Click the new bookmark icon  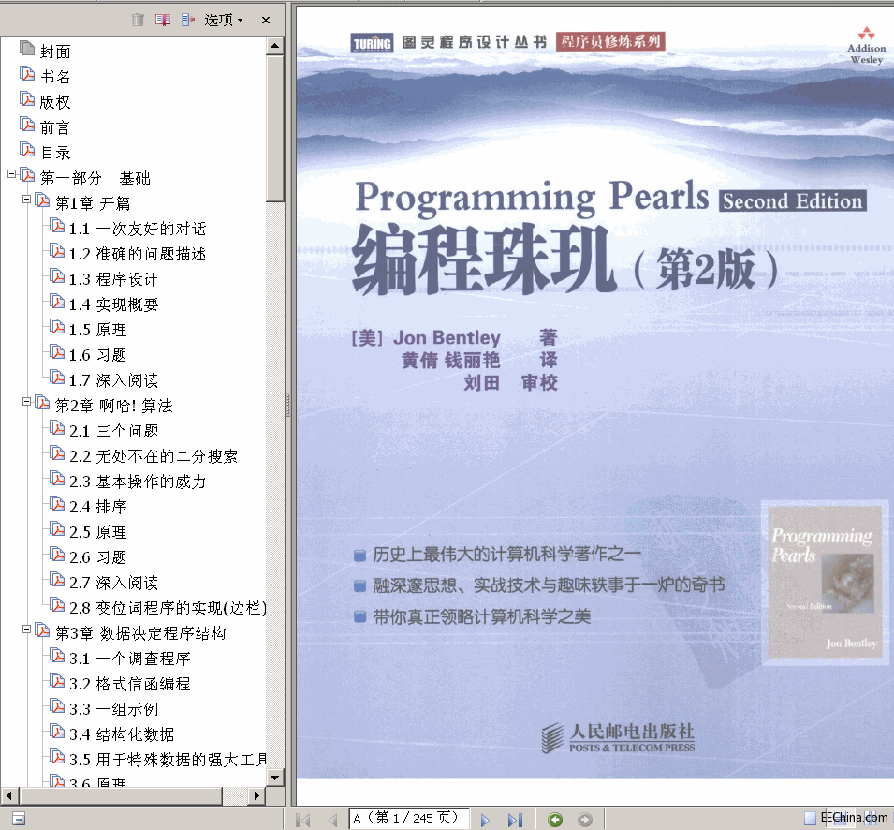pyautogui.click(x=163, y=20)
